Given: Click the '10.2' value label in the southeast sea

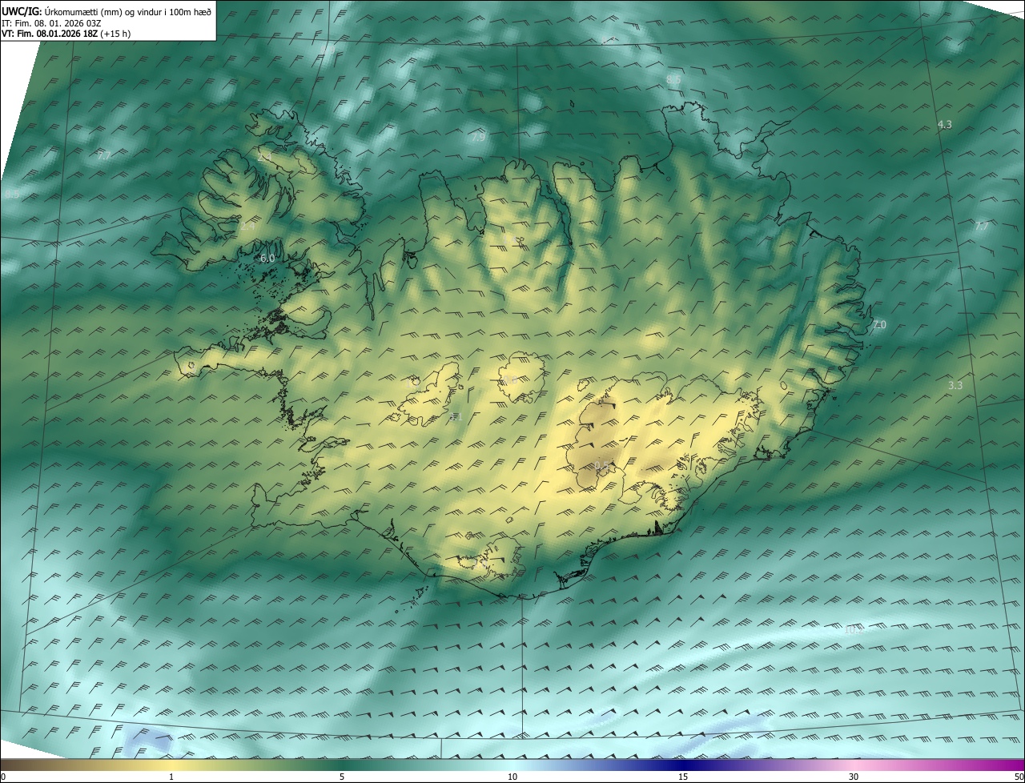Looking at the screenshot, I should click(x=854, y=629).
